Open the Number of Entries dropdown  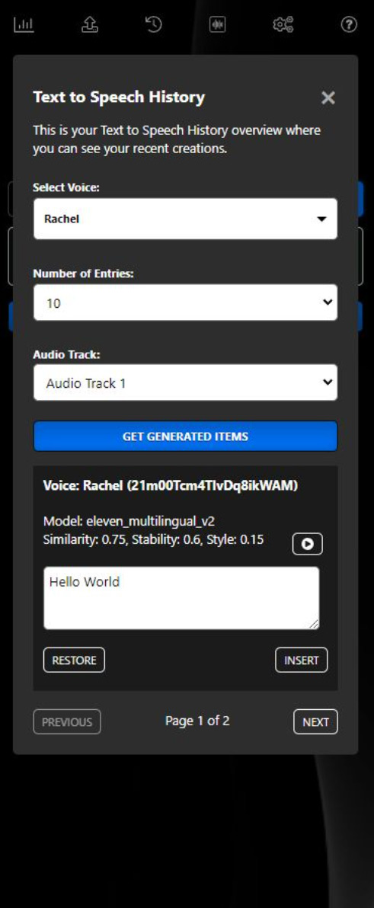[185, 302]
